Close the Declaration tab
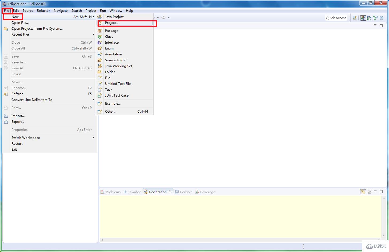Image resolution: width=389 pixels, height=252 pixels. click(x=170, y=192)
